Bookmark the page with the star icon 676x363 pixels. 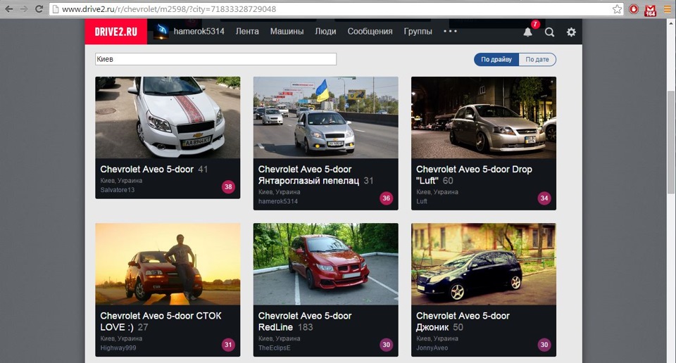point(617,9)
